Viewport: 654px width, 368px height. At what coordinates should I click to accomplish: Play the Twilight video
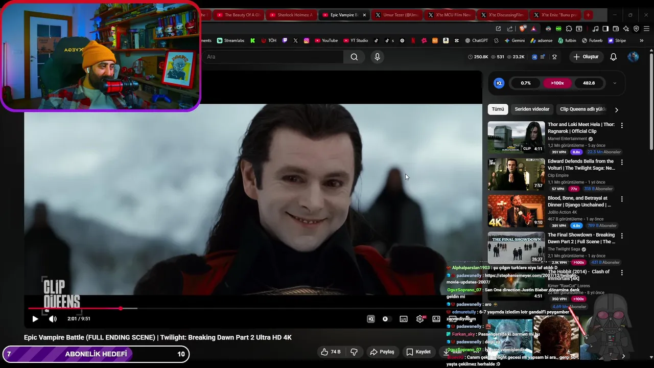click(x=35, y=319)
